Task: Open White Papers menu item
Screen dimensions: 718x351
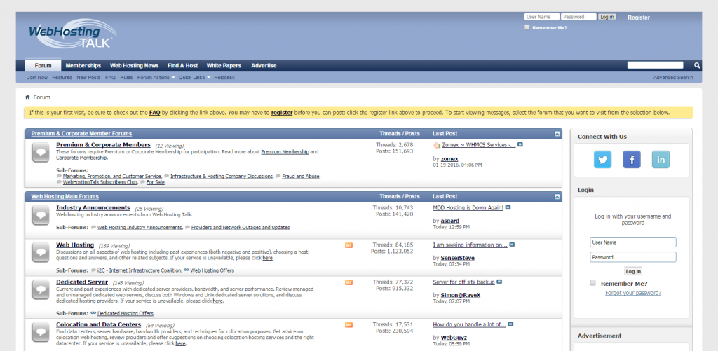Action: [x=224, y=65]
